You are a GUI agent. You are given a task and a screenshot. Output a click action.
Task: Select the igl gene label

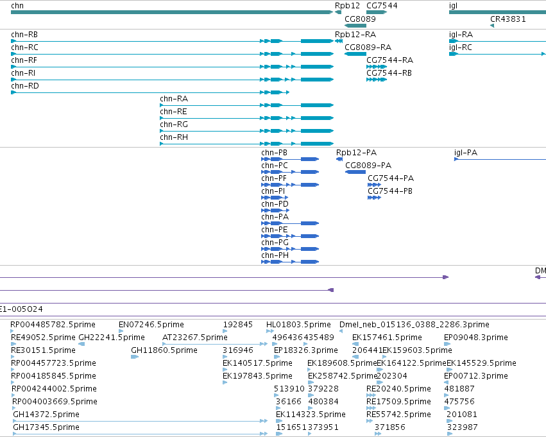tap(453, 6)
